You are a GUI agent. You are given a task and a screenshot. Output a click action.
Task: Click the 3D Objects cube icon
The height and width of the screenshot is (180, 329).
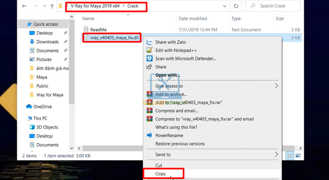[32, 127]
